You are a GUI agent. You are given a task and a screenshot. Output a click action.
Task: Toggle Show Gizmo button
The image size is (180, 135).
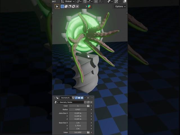(x=116, y=1)
